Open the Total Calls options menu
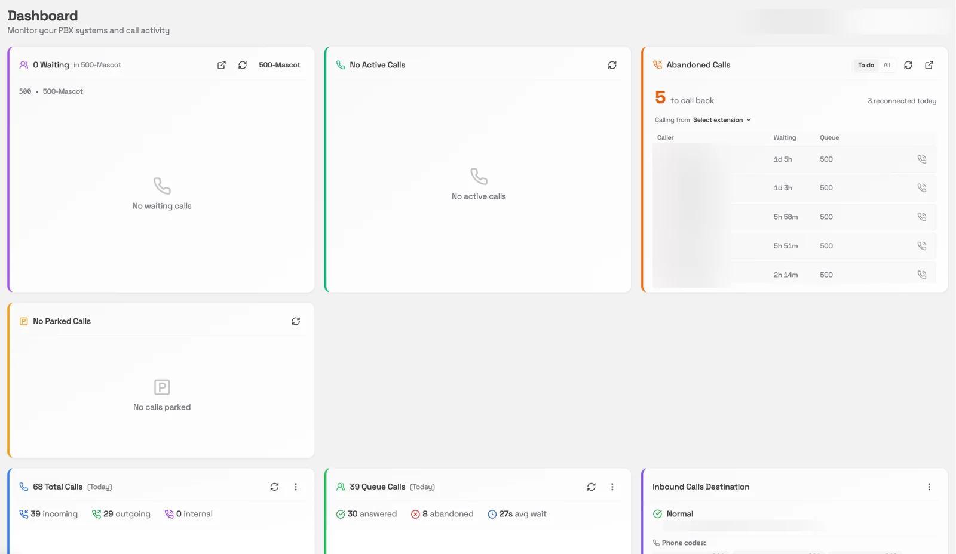This screenshot has width=956, height=554. [x=296, y=487]
